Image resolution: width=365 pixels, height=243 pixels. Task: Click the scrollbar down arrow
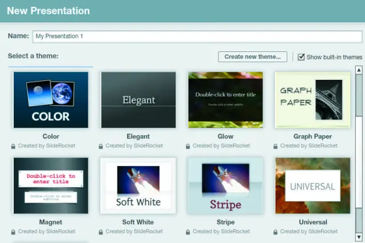click(x=359, y=236)
